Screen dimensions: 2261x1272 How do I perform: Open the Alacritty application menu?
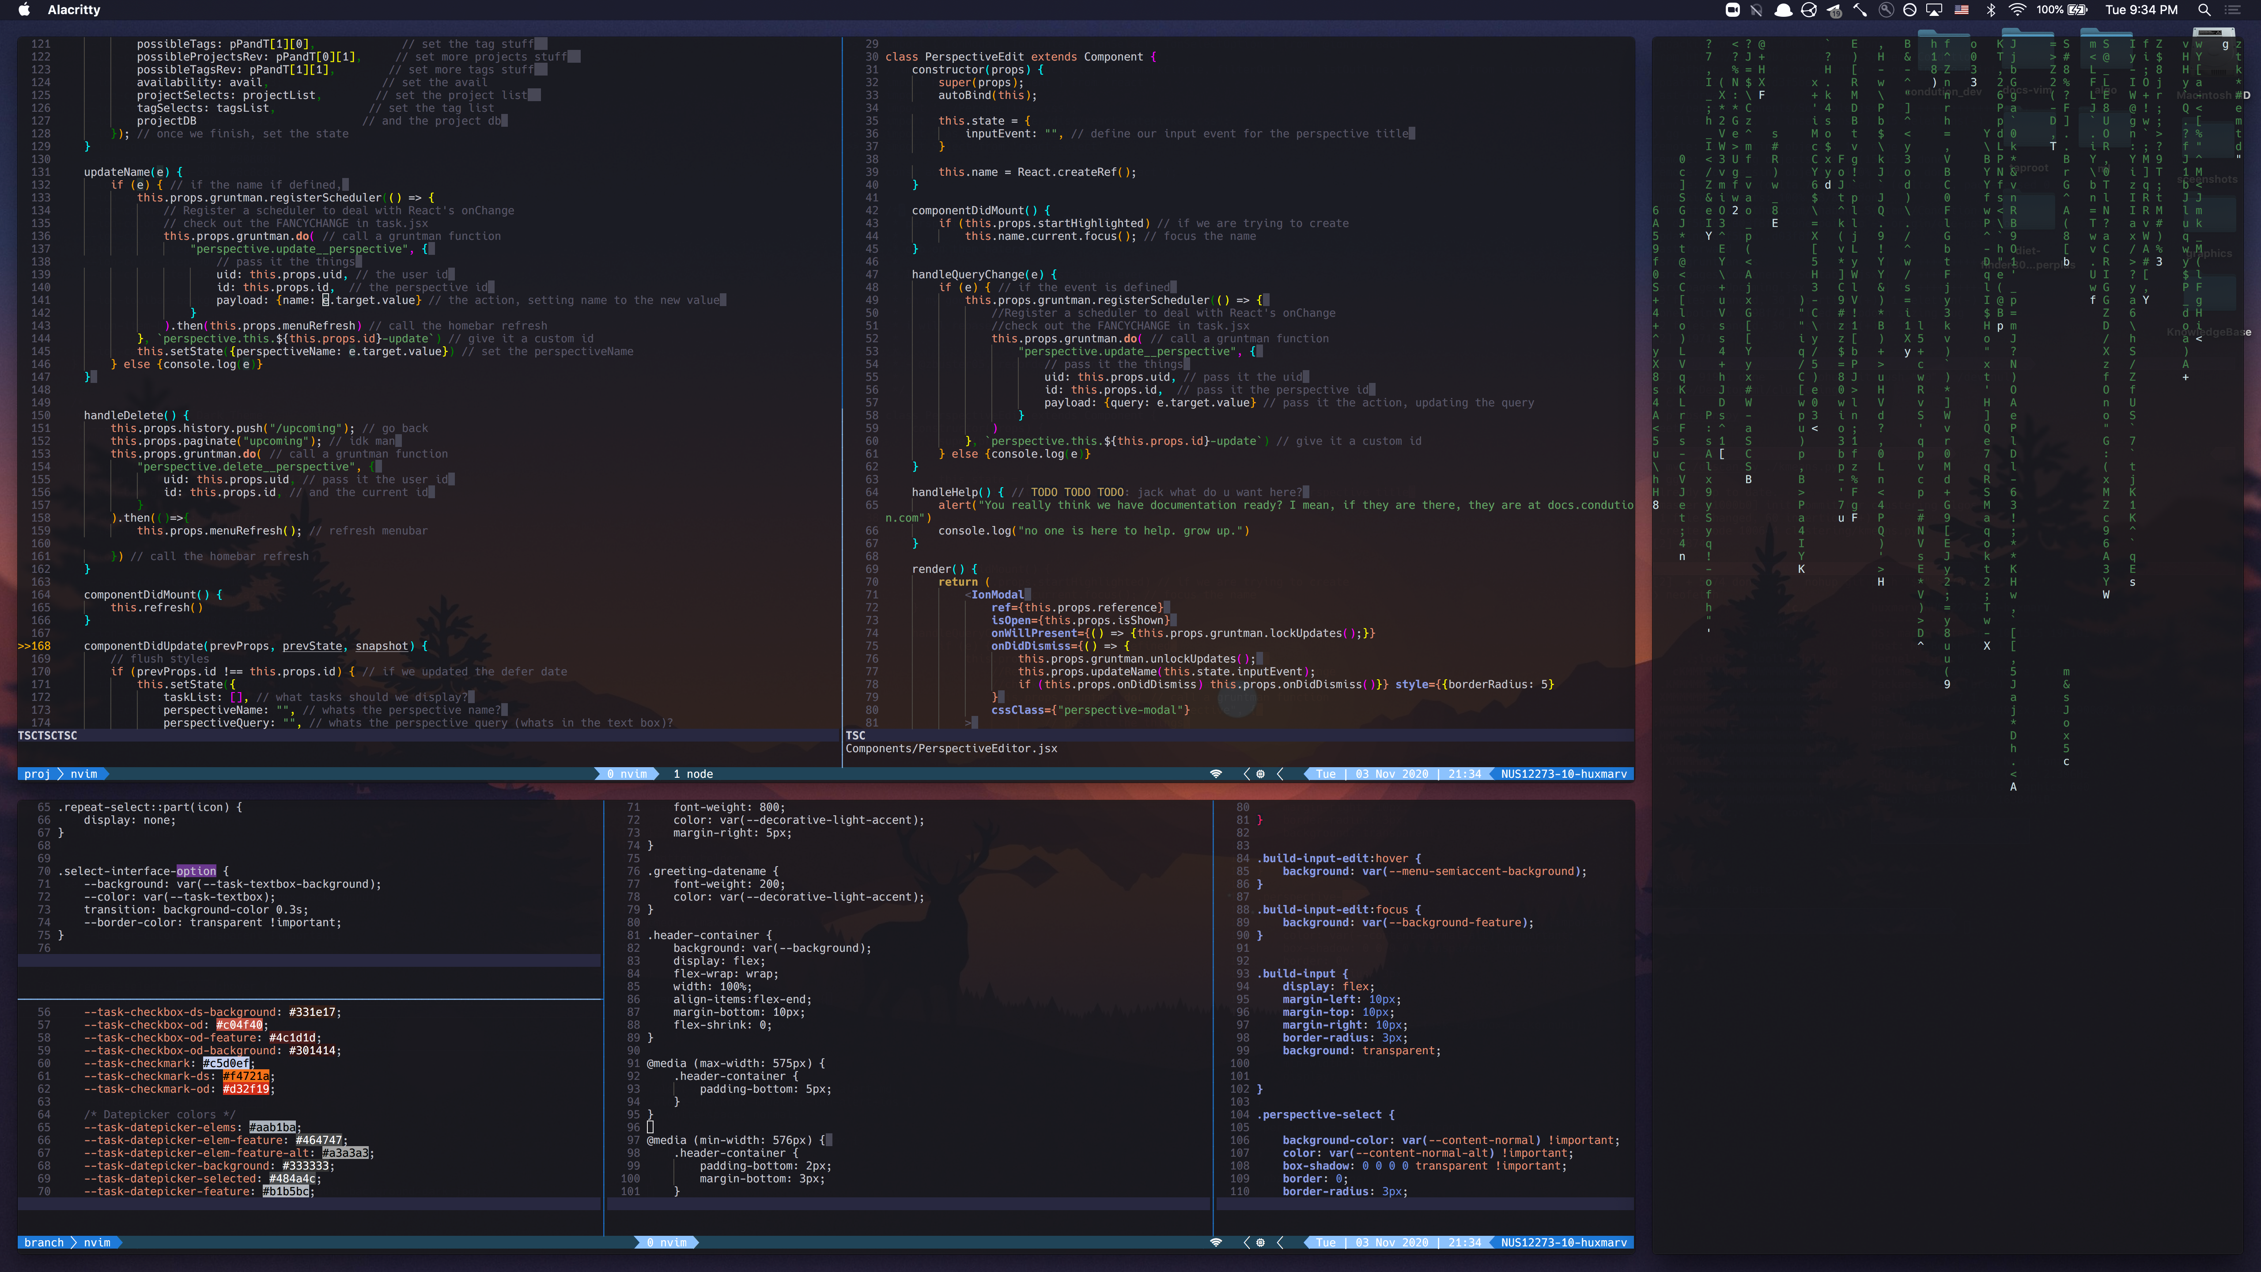(x=74, y=10)
